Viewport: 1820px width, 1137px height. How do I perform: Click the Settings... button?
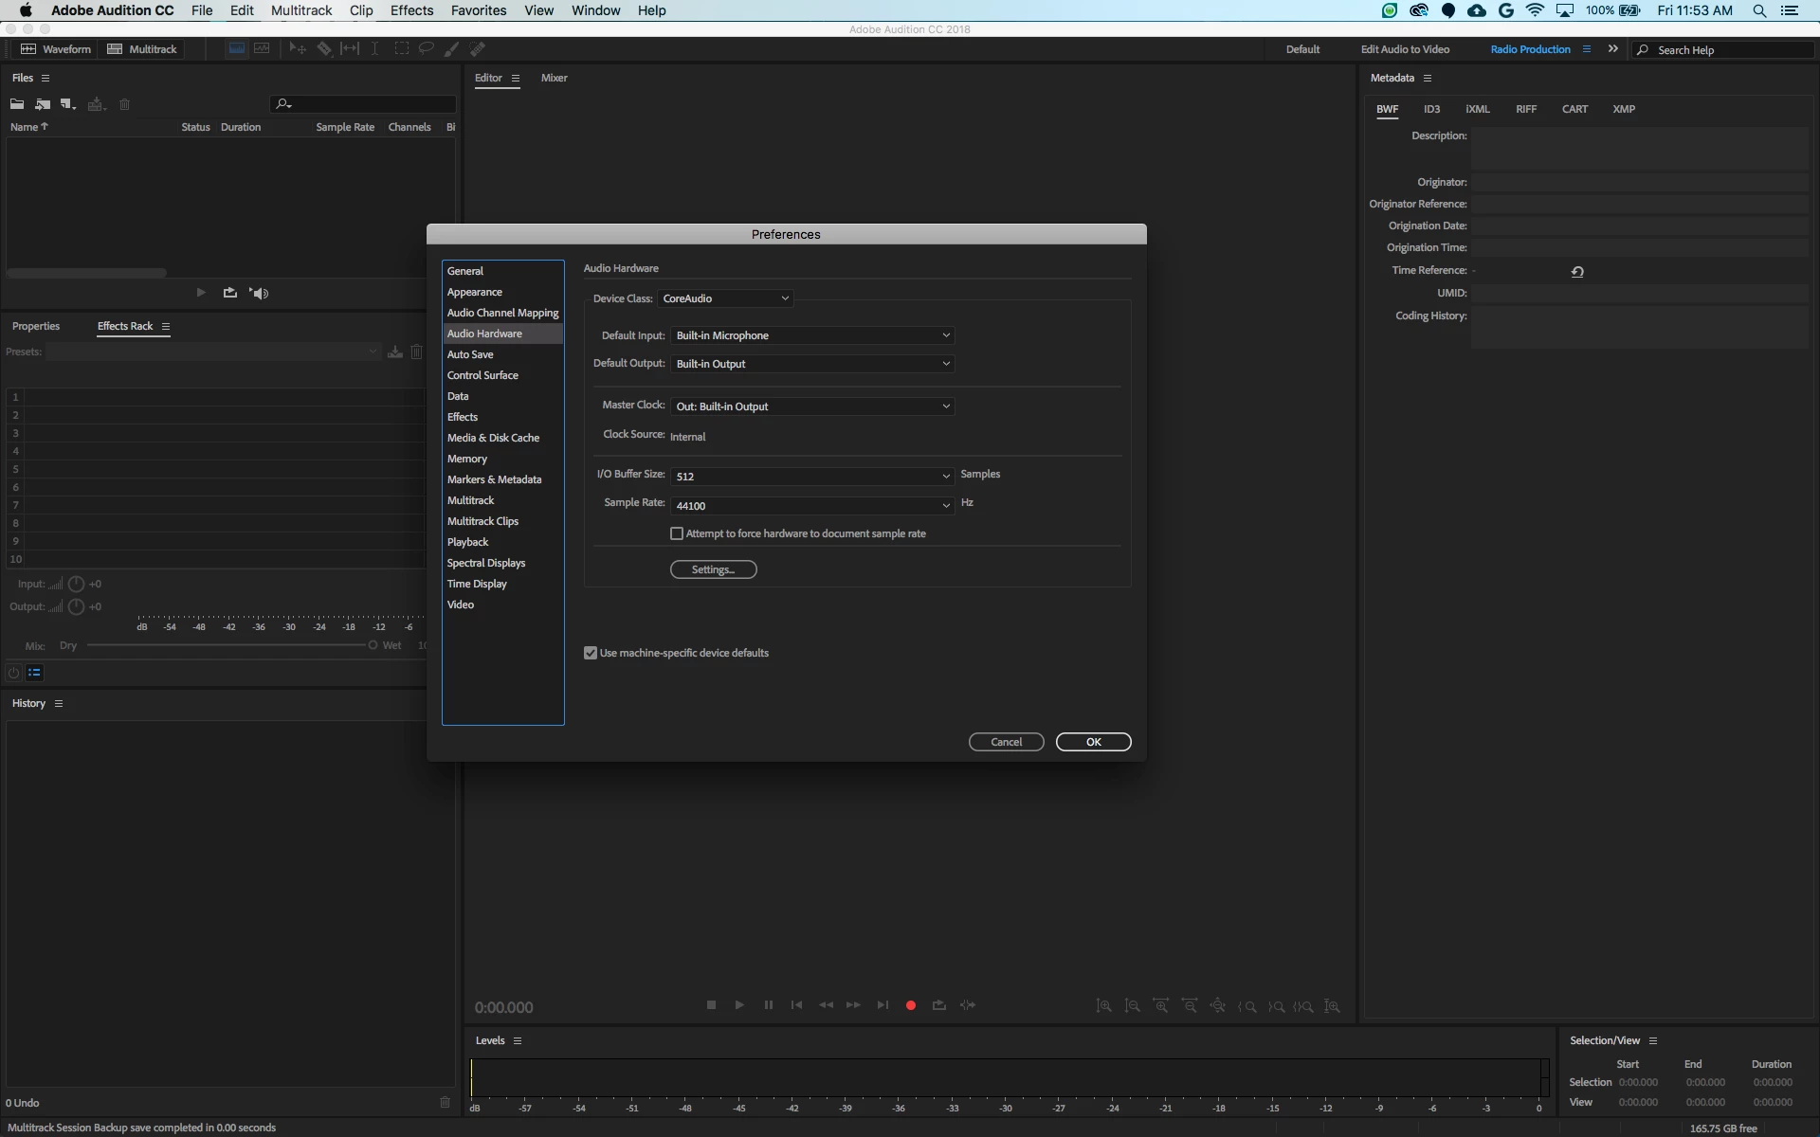(x=713, y=569)
